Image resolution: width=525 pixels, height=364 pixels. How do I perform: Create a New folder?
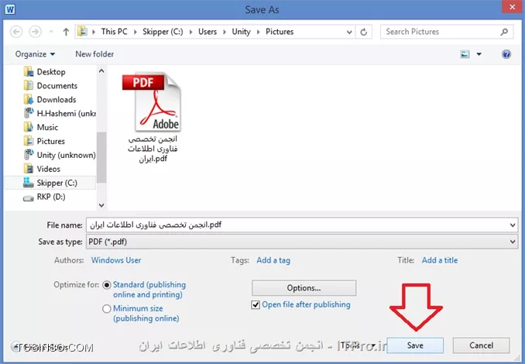(x=94, y=54)
